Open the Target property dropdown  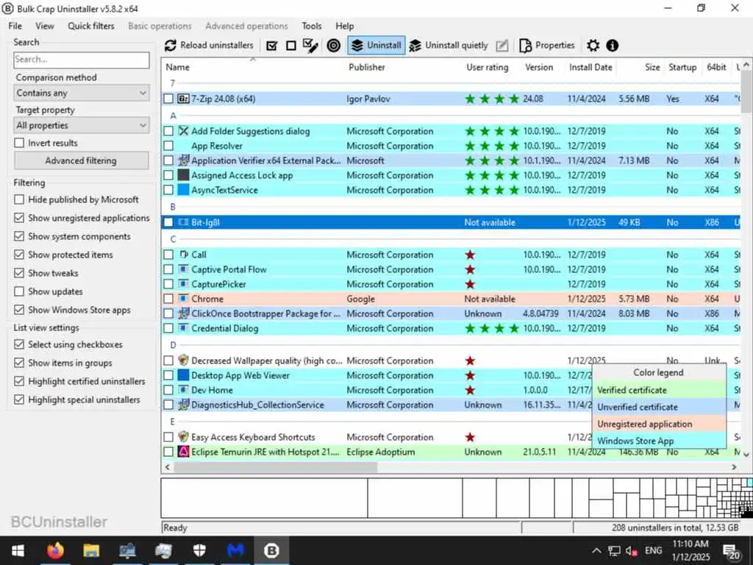point(82,125)
